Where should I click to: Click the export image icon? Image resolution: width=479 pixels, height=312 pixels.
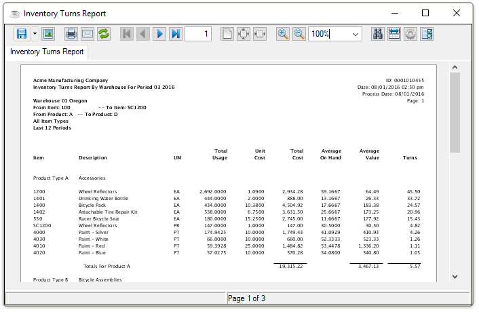coord(48,34)
